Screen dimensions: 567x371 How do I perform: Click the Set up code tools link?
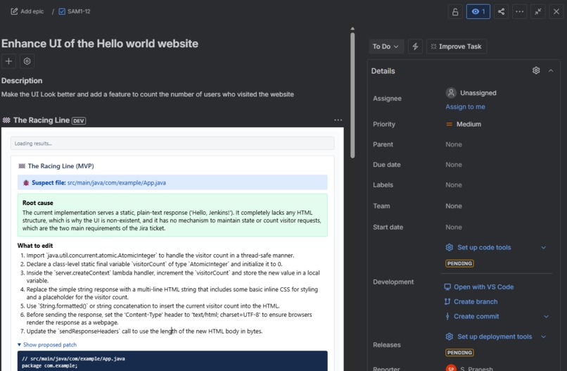click(484, 248)
